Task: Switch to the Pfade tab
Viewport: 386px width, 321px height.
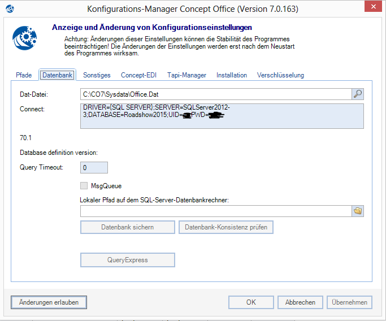Action: coord(24,75)
